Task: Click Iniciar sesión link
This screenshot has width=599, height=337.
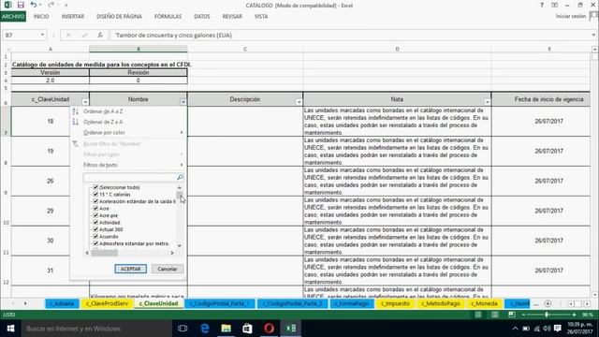Action: coord(570,16)
